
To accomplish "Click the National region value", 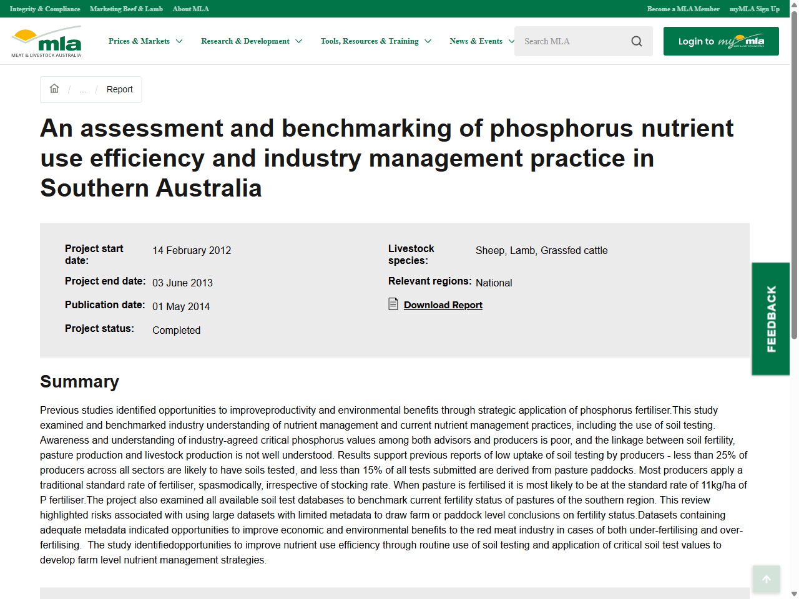I will click(494, 283).
